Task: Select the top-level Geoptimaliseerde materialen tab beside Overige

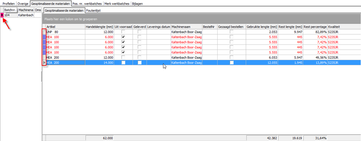Action: pyautogui.click(x=50, y=4)
